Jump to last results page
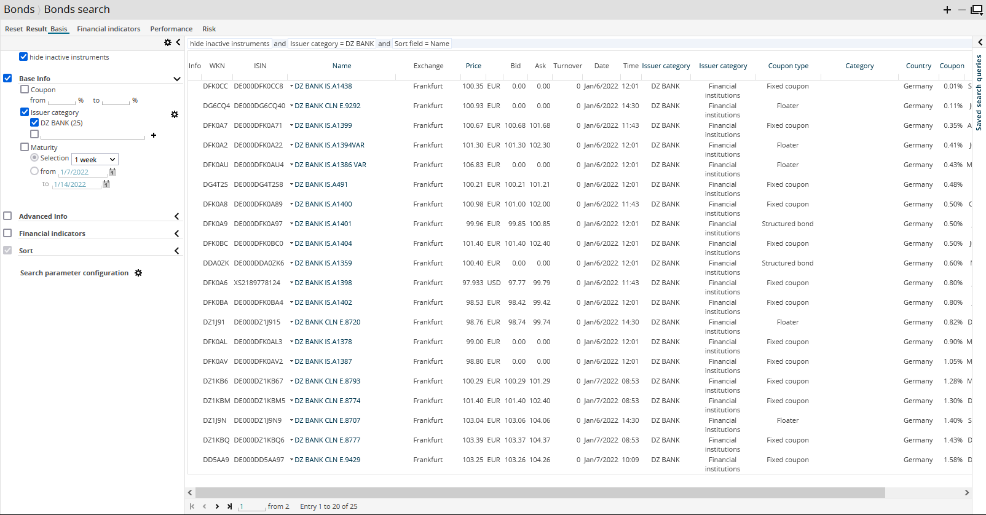Screen dimensions: 986x515 pos(229,506)
